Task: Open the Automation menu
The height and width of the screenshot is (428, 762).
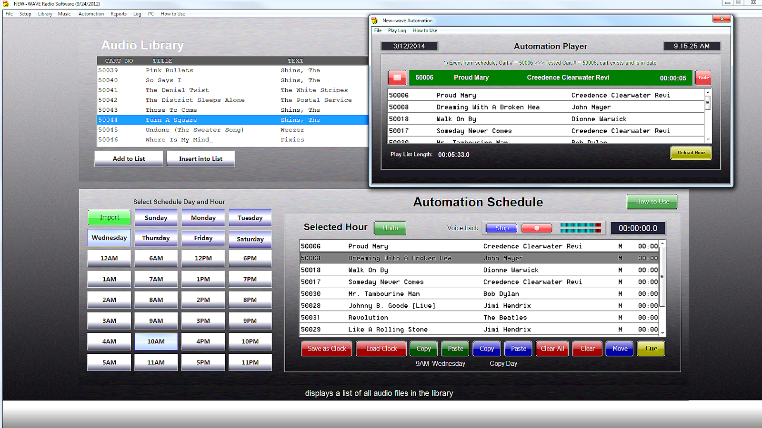Action: (x=91, y=14)
